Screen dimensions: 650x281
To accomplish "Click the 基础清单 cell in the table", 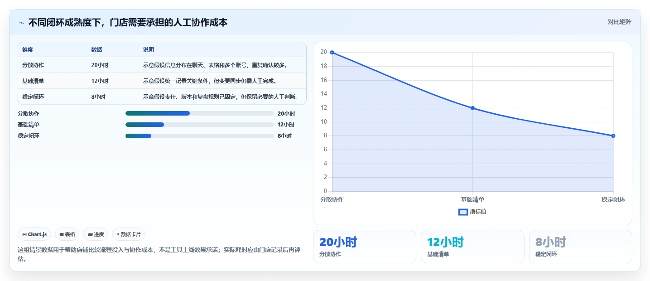I will tap(33, 81).
